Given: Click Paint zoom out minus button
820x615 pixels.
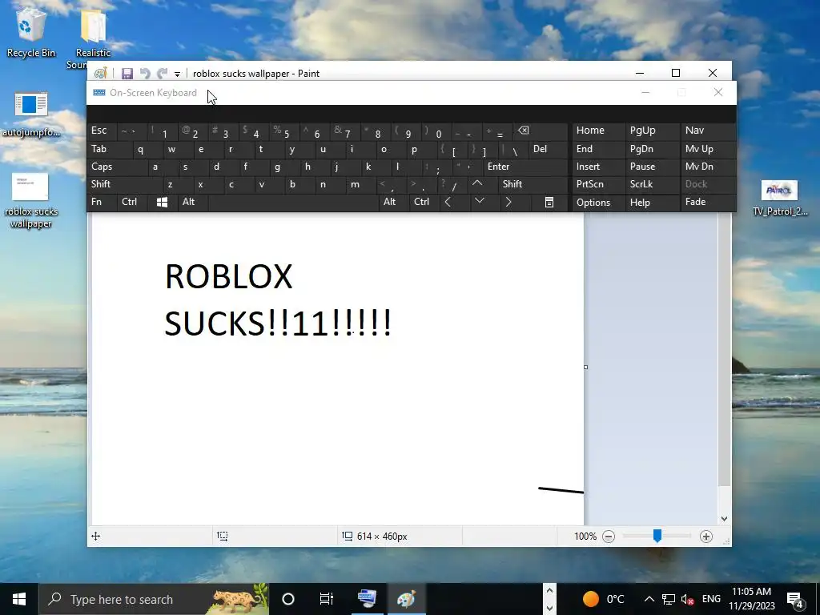Looking at the screenshot, I should click(x=609, y=537).
